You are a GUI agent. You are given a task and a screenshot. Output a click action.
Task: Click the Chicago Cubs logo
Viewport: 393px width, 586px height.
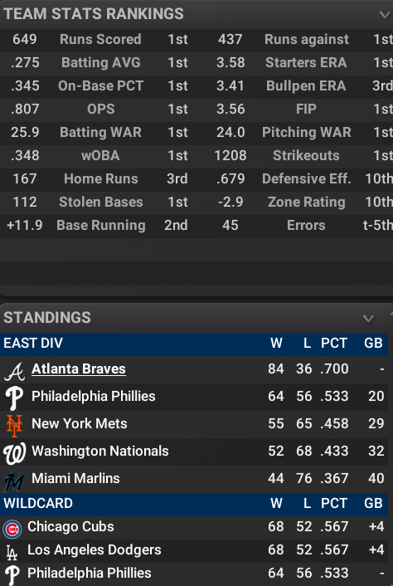tap(12, 530)
